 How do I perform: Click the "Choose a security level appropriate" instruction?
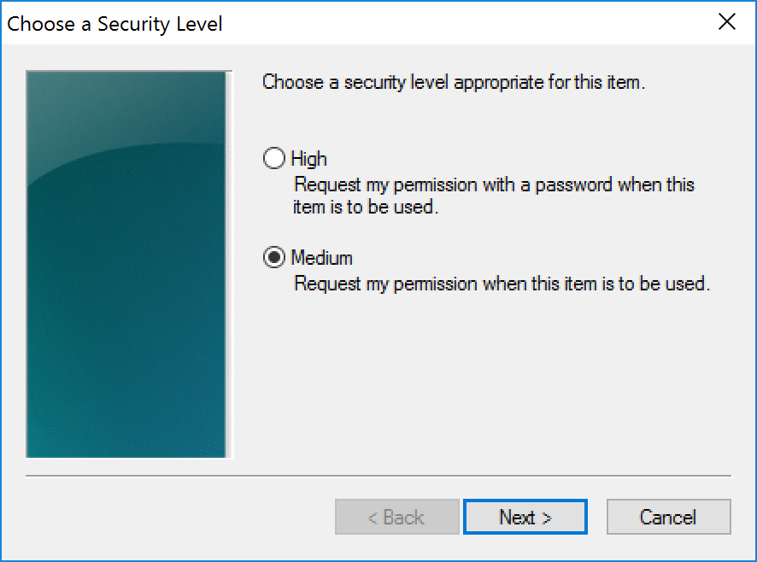click(453, 83)
